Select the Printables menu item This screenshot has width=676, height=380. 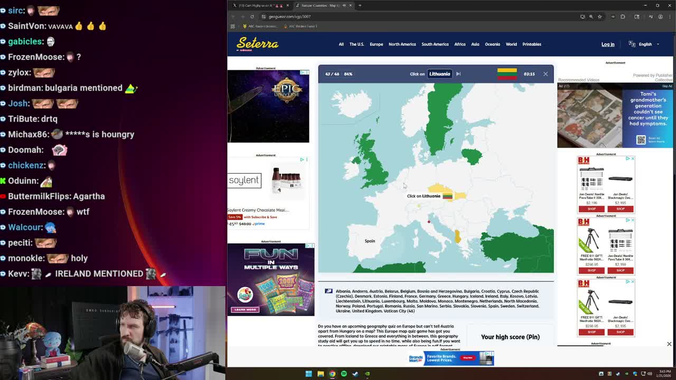(531, 44)
